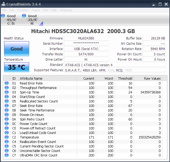The image size is (170, 162).
Task: Click the Threshold column header
Action: pyautogui.click(x=124, y=78)
